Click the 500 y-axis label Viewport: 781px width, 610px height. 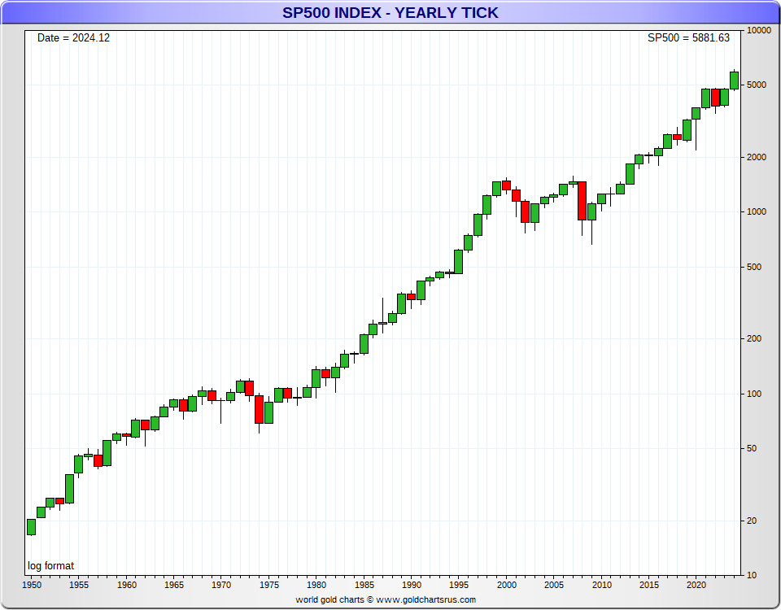[x=754, y=267]
